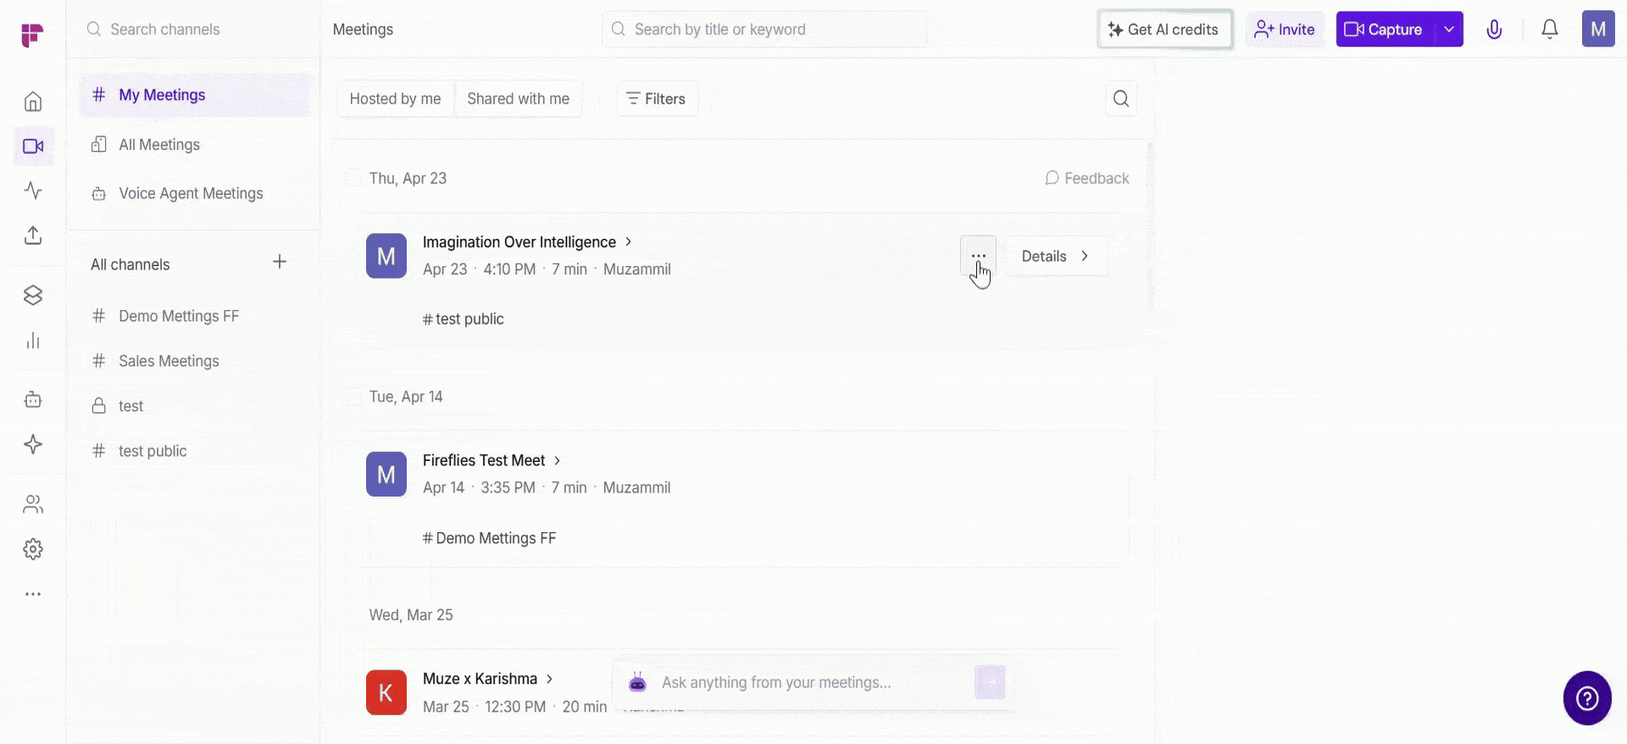1627x744 pixels.
Task: Click the team members icon in sidebar
Action: (x=33, y=504)
